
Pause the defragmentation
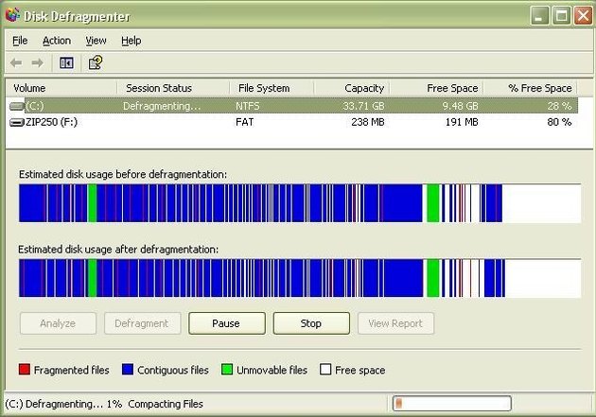226,323
